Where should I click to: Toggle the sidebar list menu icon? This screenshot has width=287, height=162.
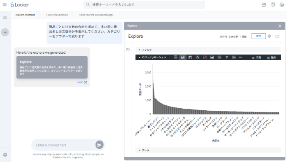pos(5,18)
